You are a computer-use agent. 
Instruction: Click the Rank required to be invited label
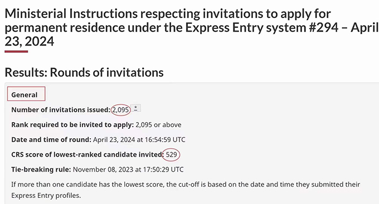pyautogui.click(x=72, y=125)
